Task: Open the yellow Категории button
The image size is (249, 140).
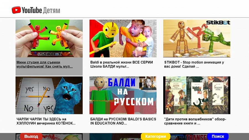Action: 155,136
